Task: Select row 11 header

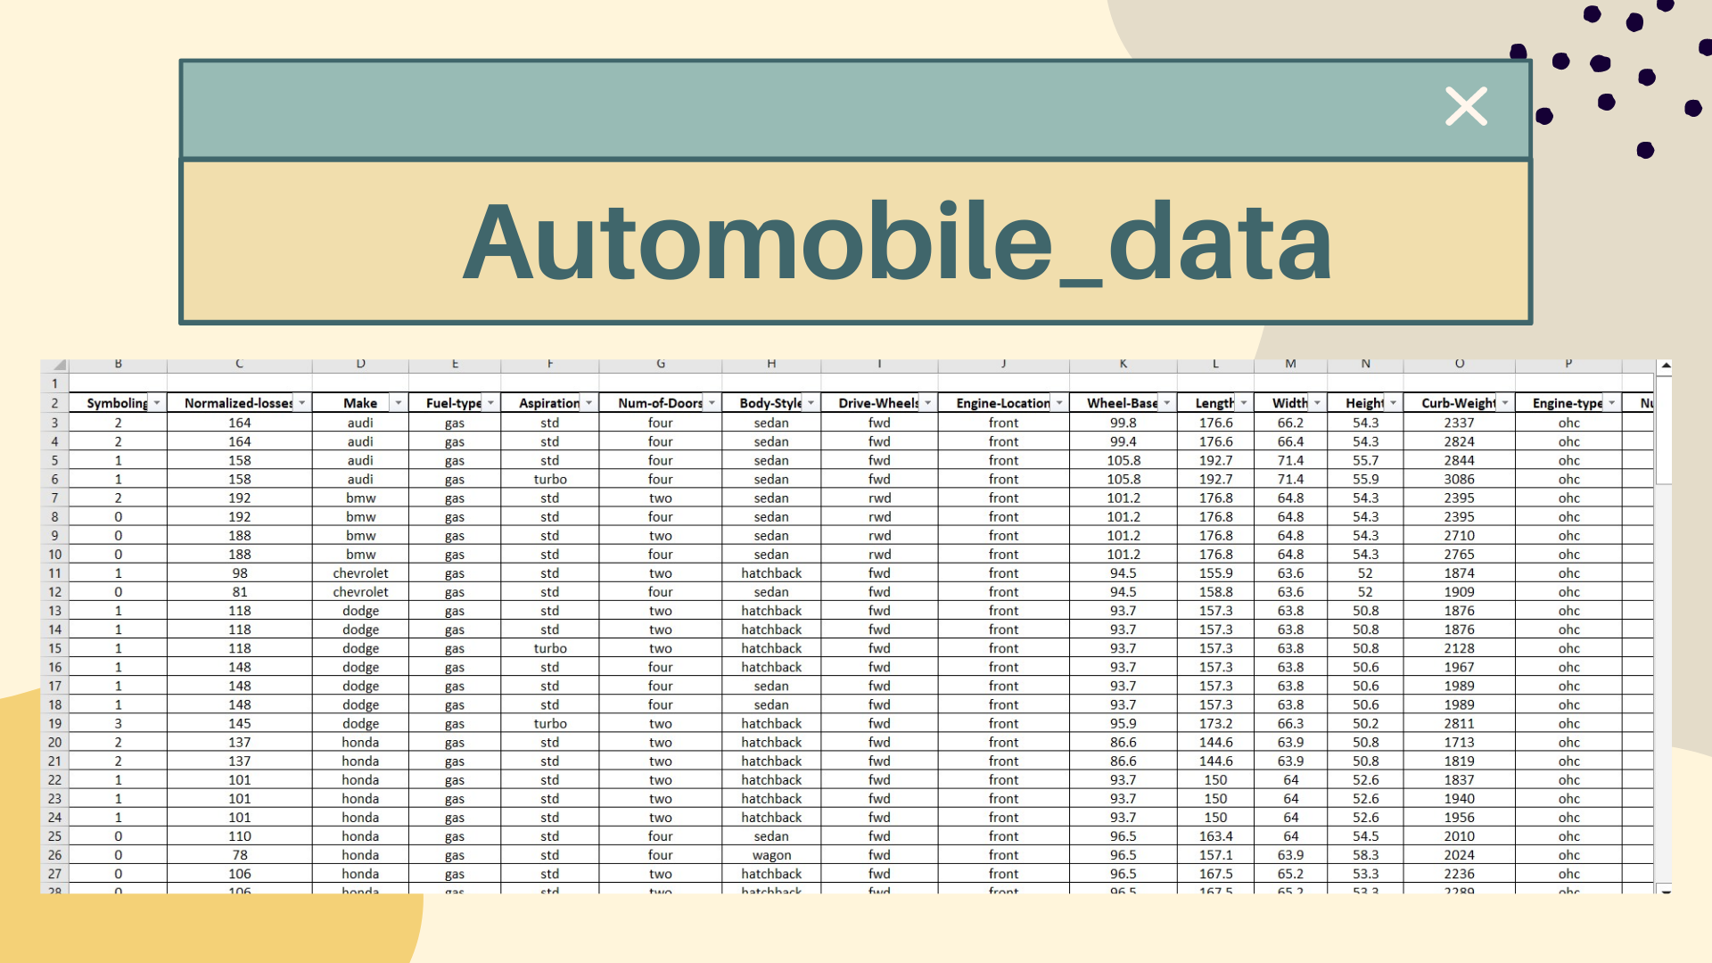Action: 55,573
